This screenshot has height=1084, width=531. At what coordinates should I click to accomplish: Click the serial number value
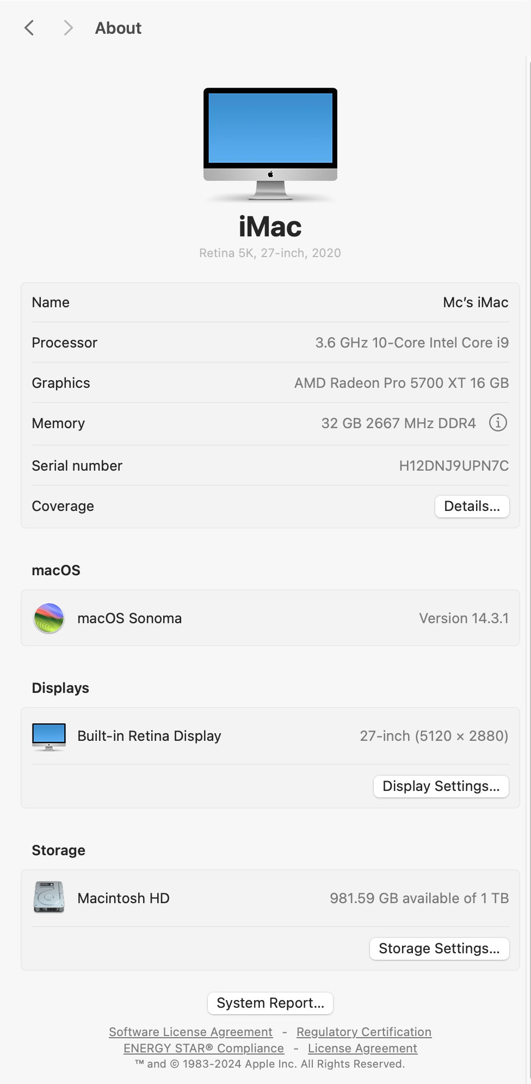454,466
